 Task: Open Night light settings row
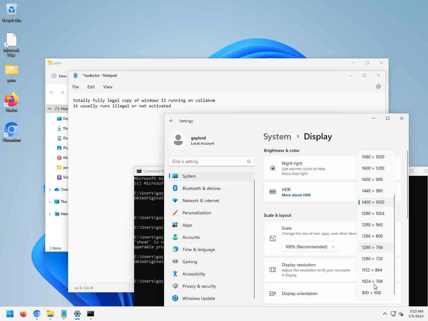point(310,168)
